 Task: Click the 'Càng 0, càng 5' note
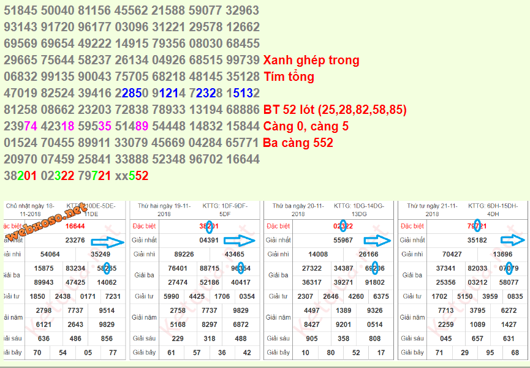point(306,127)
